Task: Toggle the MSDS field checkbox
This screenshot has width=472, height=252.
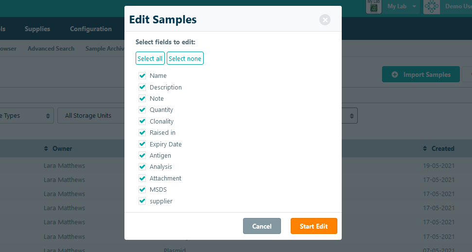Action: coord(142,190)
